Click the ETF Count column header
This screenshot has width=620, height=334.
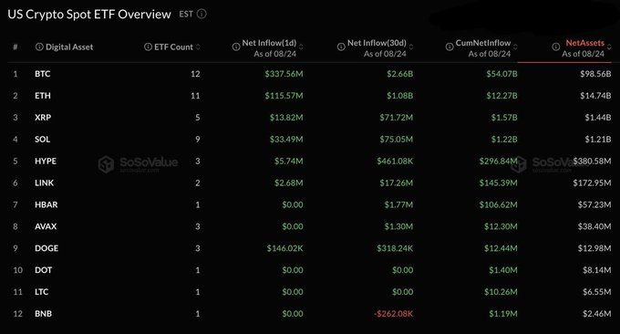tap(173, 47)
